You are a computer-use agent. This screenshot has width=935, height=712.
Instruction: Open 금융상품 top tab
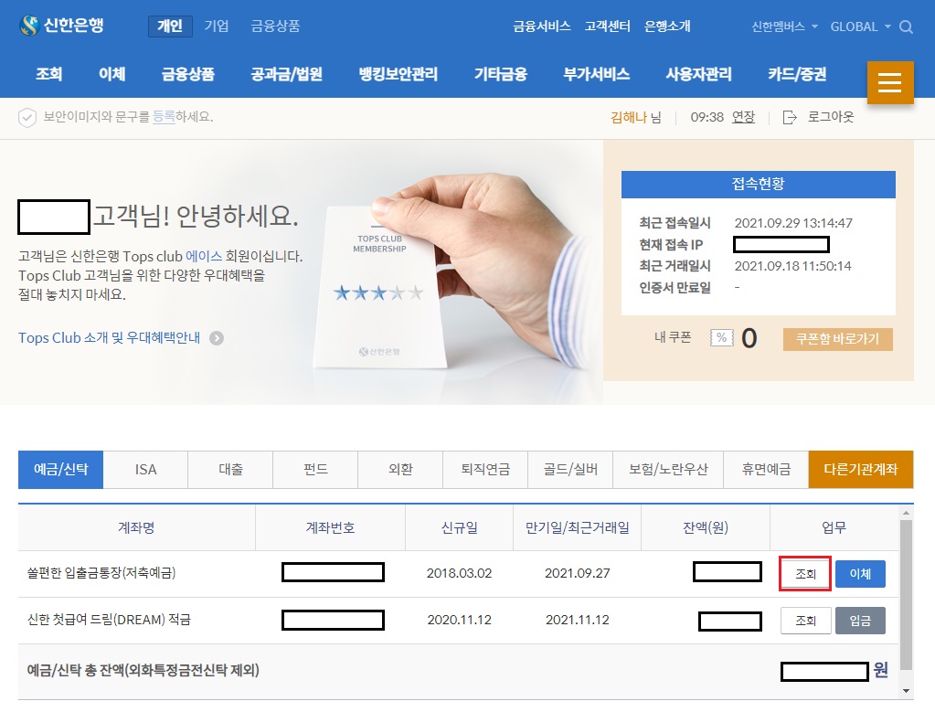[x=275, y=27]
